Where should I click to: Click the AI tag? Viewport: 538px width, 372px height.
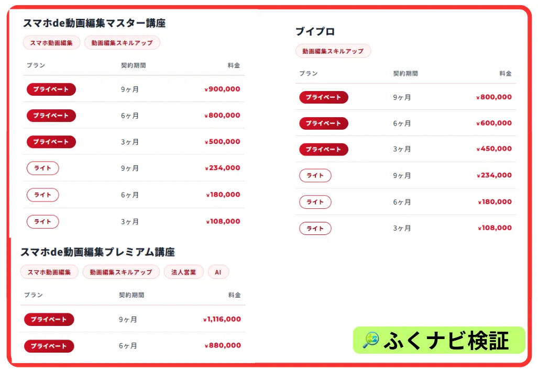[x=218, y=272]
